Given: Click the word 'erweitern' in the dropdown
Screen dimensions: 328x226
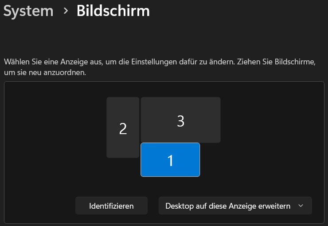Looking at the screenshot, I should [x=274, y=206].
